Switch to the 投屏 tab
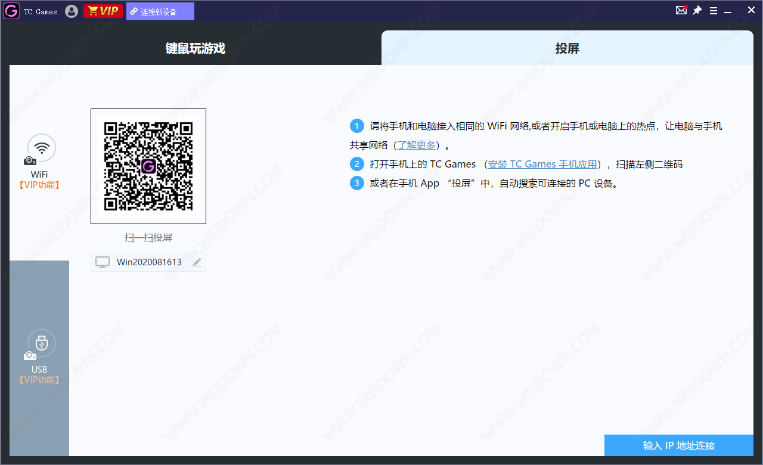Image resolution: width=763 pixels, height=465 pixels. pos(567,48)
